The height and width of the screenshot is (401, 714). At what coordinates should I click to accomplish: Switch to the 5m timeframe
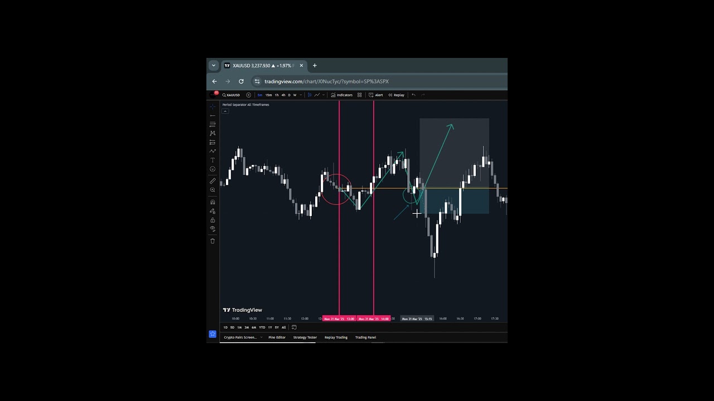[x=260, y=95]
